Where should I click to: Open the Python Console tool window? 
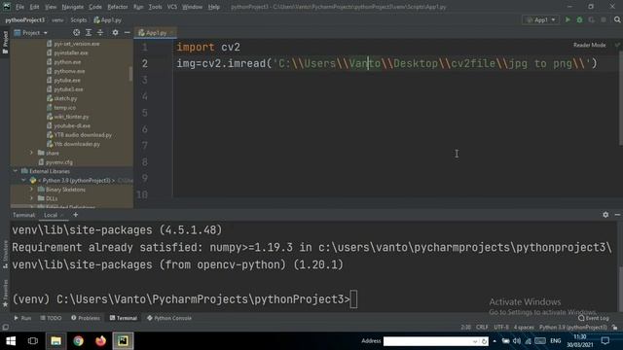169,318
